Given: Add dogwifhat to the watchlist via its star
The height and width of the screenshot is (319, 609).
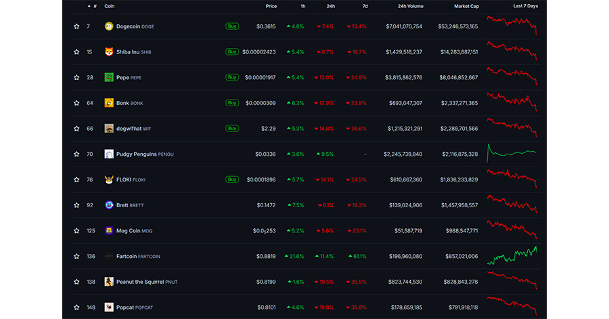Looking at the screenshot, I should click(76, 129).
